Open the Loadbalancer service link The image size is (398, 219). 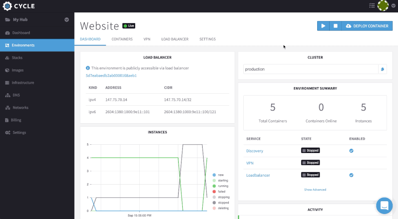(x=258, y=175)
